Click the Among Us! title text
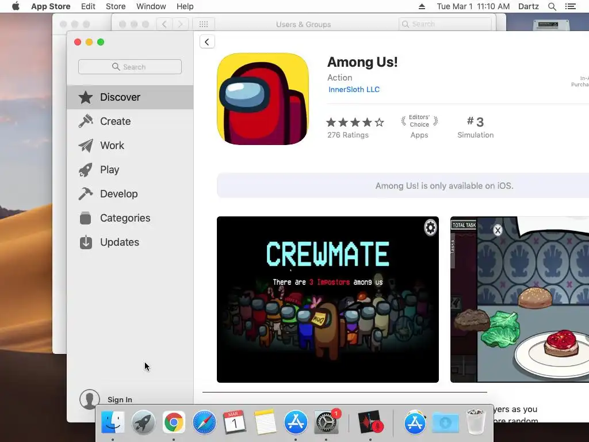This screenshot has height=442, width=589. tap(362, 62)
